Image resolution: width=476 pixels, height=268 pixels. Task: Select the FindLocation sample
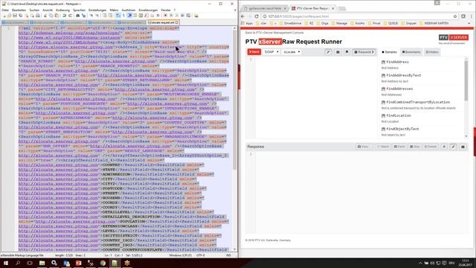coord(399,115)
